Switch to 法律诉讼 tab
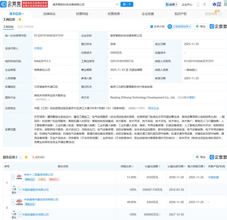The width and height of the screenshot is (227, 220). [x=49, y=14]
